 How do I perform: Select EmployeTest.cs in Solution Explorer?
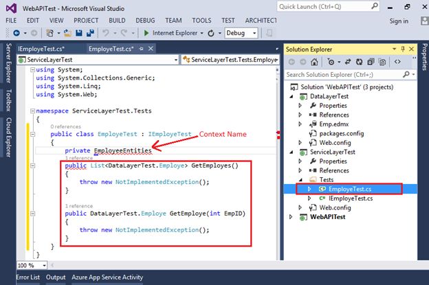click(350, 189)
